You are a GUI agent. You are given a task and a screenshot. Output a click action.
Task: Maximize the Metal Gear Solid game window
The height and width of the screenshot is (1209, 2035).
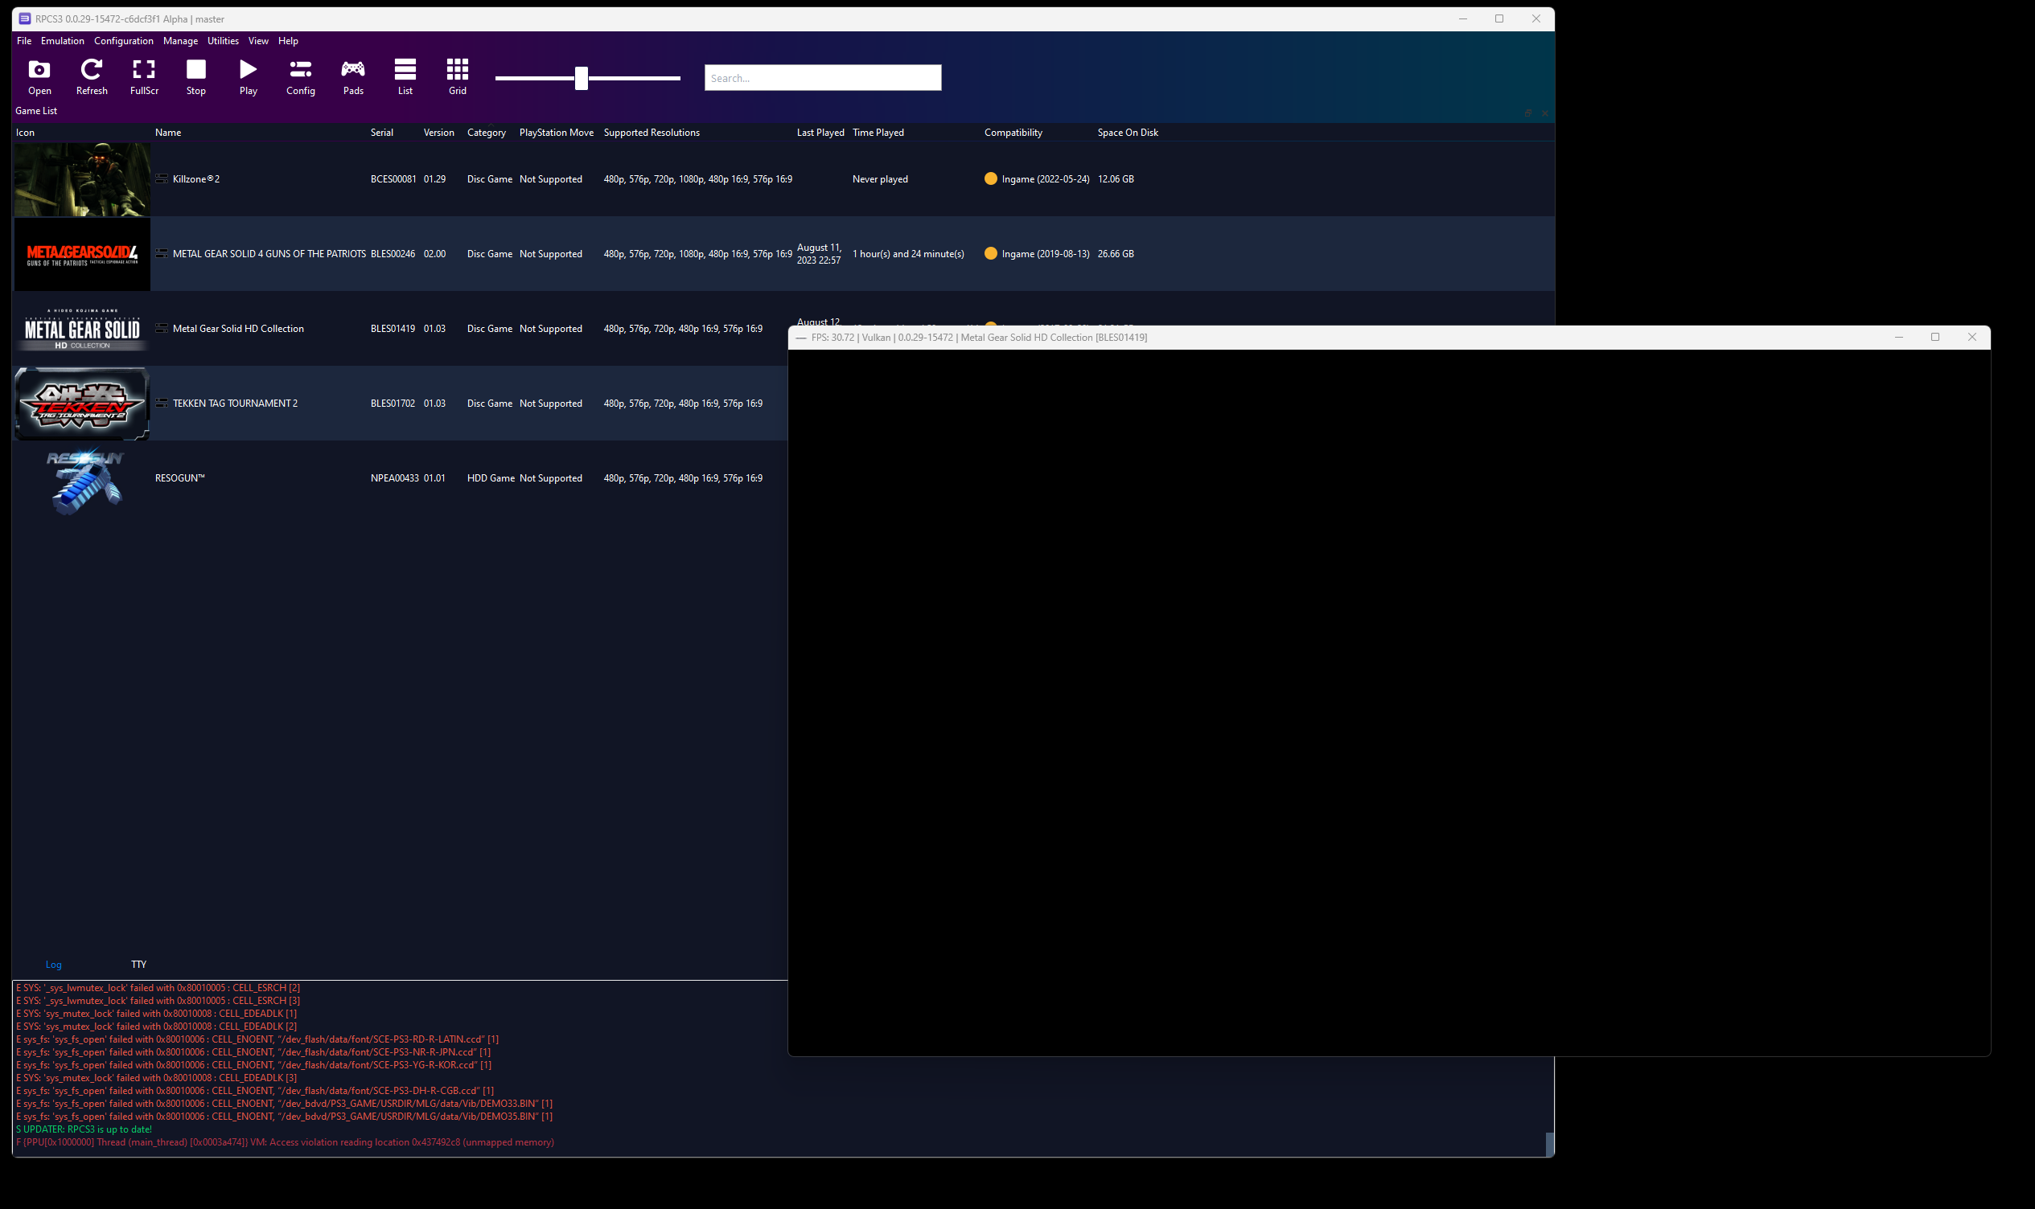pos(1934,338)
